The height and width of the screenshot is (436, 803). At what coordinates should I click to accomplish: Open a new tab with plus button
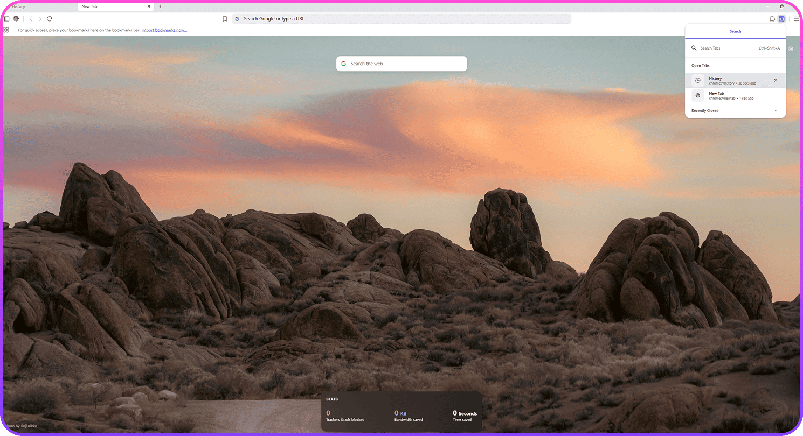(160, 6)
